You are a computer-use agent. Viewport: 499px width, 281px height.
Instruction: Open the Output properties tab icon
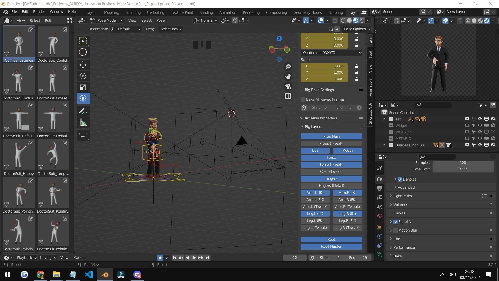click(380, 188)
